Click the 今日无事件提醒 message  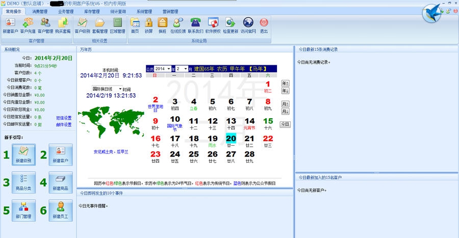click(93, 206)
